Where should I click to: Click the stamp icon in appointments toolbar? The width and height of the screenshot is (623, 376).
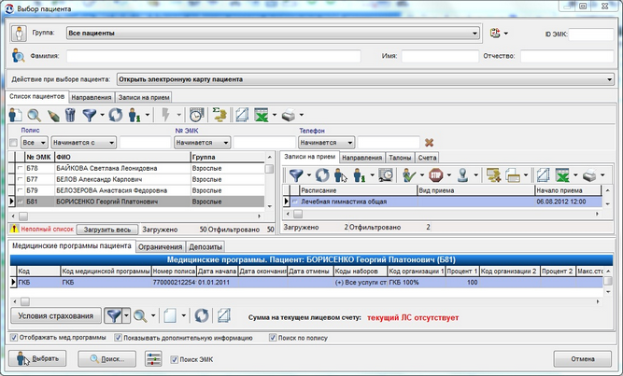point(462,175)
